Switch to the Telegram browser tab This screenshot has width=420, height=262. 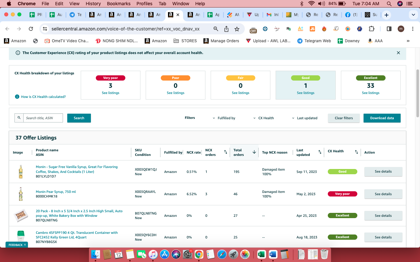point(75,15)
